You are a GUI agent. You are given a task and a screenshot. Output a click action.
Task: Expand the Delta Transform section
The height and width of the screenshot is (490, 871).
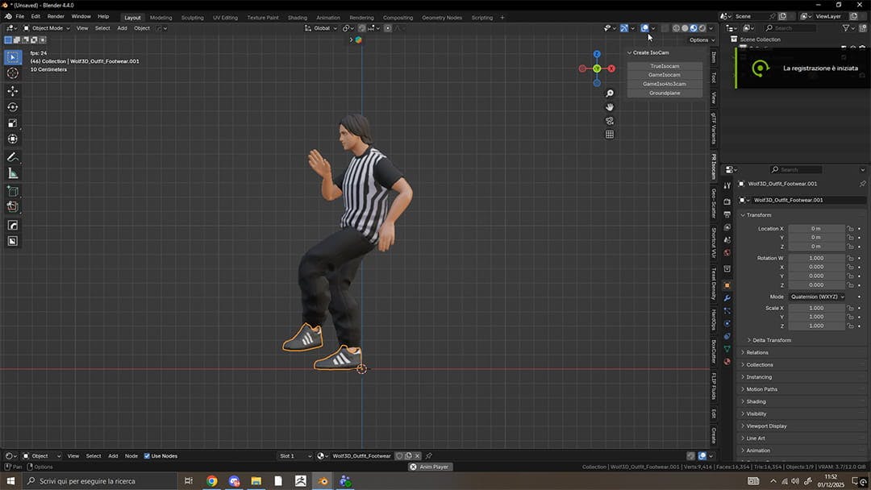[x=771, y=340]
